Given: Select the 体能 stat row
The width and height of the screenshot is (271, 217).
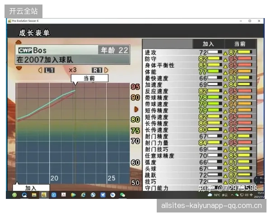Looking at the screenshot, I should (x=199, y=71).
